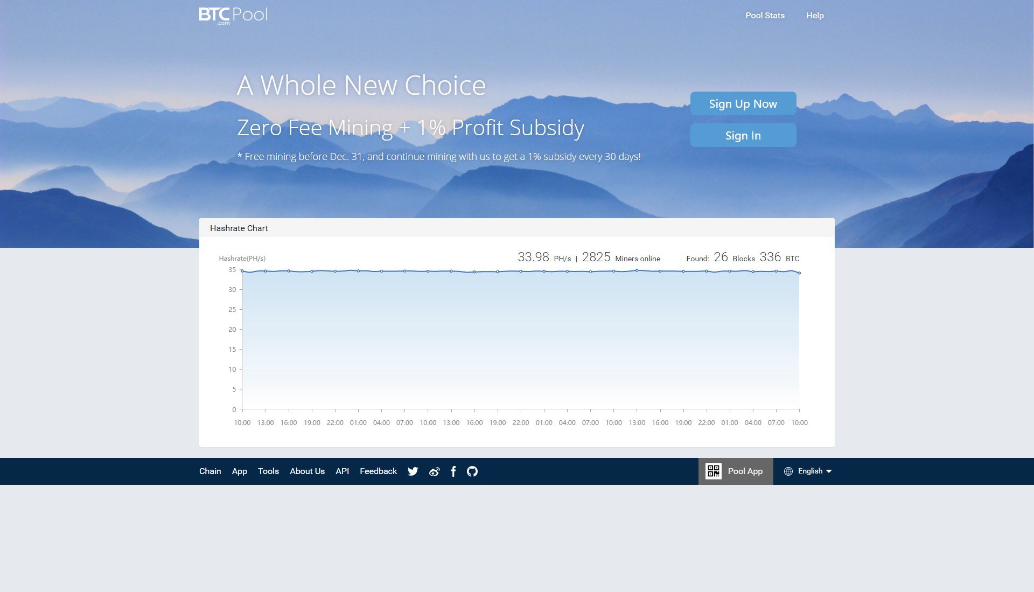
Task: Click the Tools link
Action: coord(268,470)
